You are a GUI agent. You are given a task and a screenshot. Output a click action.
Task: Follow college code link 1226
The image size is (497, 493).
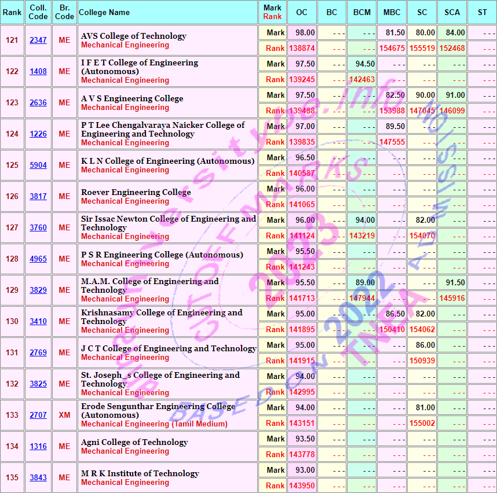38,134
